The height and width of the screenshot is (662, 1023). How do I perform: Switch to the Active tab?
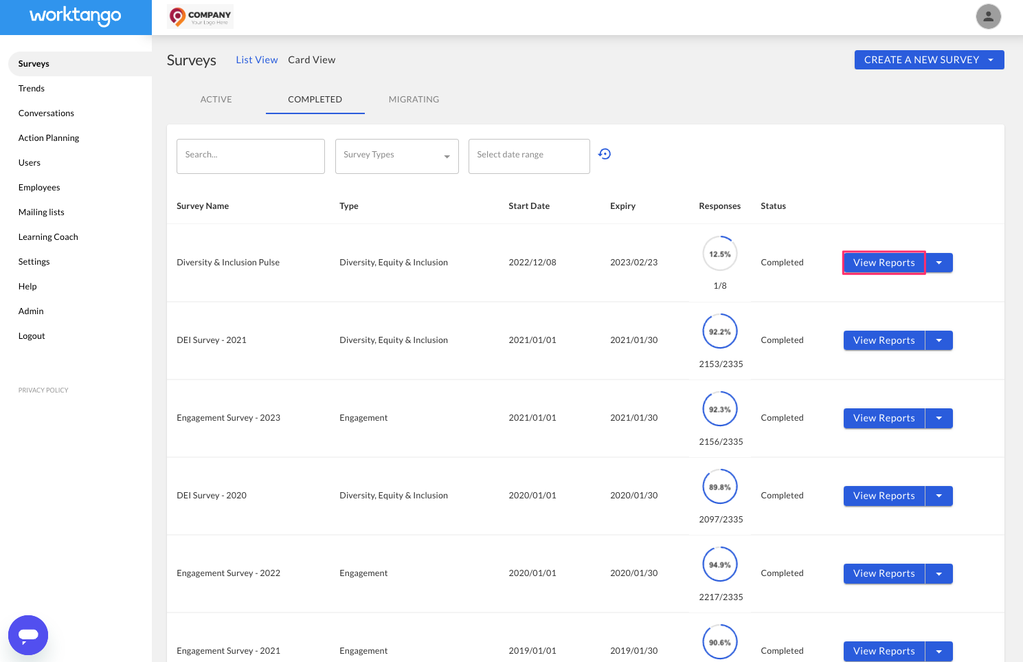pos(216,99)
